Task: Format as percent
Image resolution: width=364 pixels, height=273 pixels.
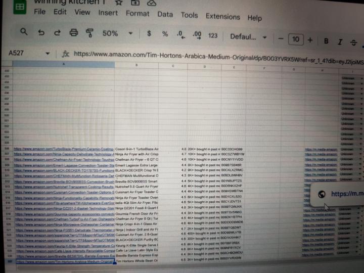Action: (165, 34)
